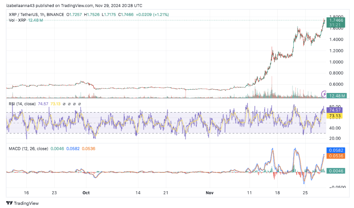Click the last null symbol in RSI legend
This screenshot has height=208, width=354.
tap(79, 104)
